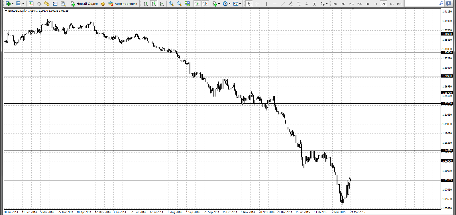456x215 pixels.
Task: Open the Indicators list icon
Action: click(215, 4)
